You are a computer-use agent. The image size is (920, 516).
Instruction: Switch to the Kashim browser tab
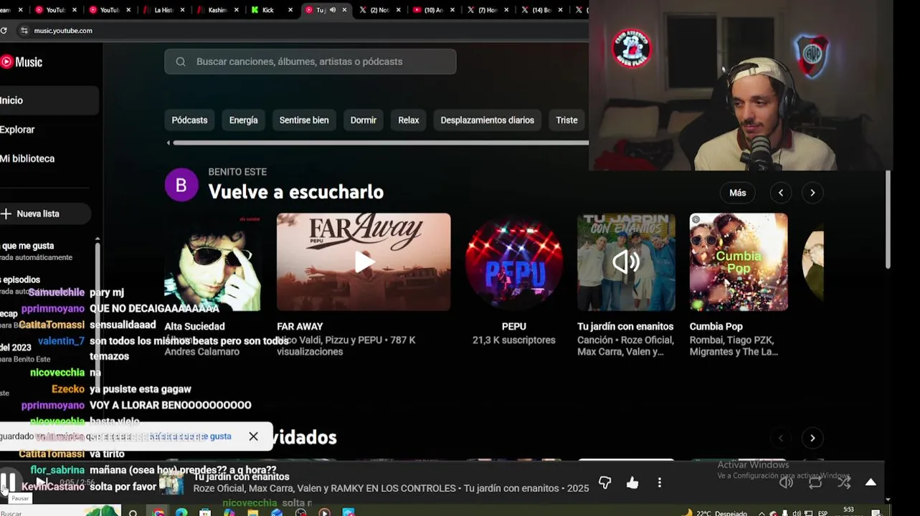click(217, 10)
